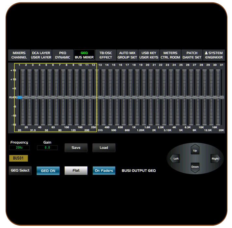Screen dimensions: 232x228
Task: Toggle the On Faders mode
Action: click(104, 171)
